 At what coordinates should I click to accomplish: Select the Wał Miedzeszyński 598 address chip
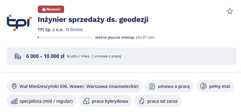click(74, 86)
